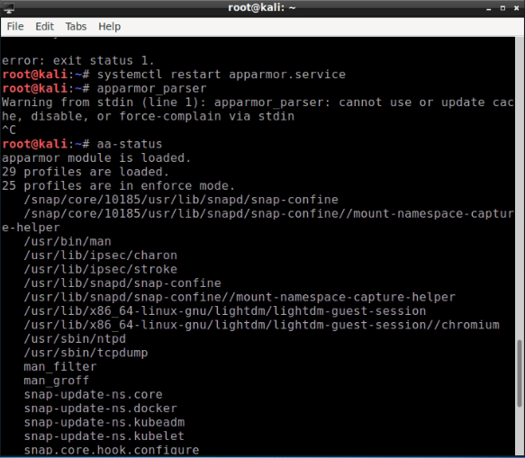Click the '/usr/bin/man' profile line
Screen dimensions: 525x458
tap(68, 241)
